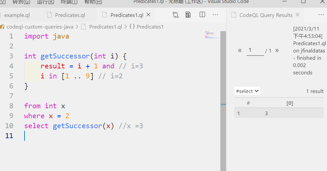This screenshot has width=327, height=171.
Task: Split the editor to the right
Action: click(202, 15)
